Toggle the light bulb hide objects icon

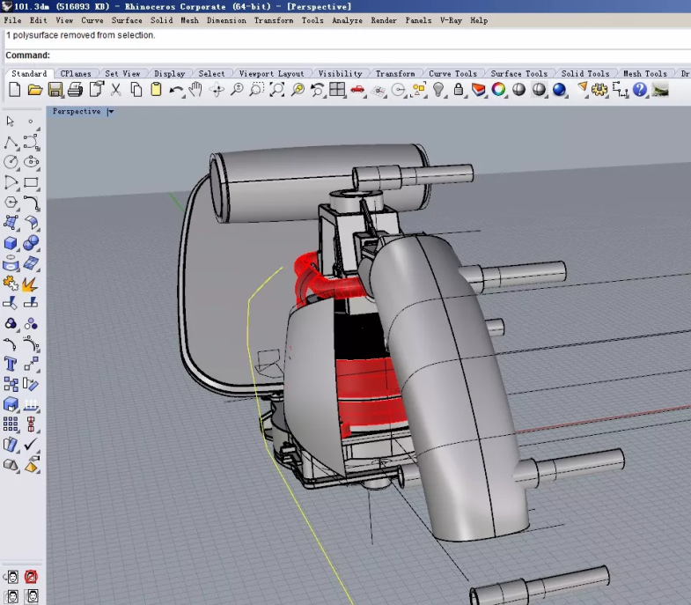click(x=438, y=90)
